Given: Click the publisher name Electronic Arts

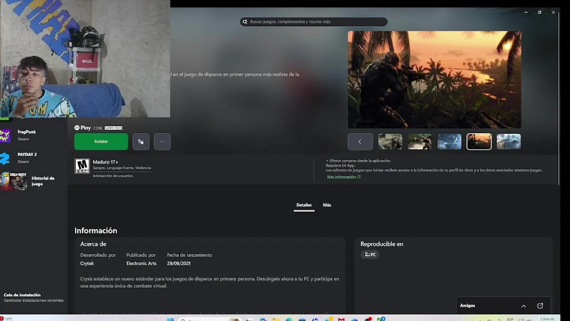Looking at the screenshot, I should coord(141,263).
